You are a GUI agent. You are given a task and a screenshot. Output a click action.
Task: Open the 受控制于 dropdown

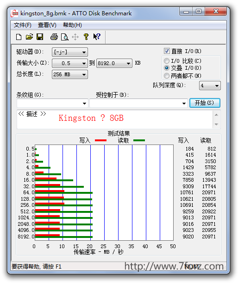pyautogui.click(x=138, y=103)
